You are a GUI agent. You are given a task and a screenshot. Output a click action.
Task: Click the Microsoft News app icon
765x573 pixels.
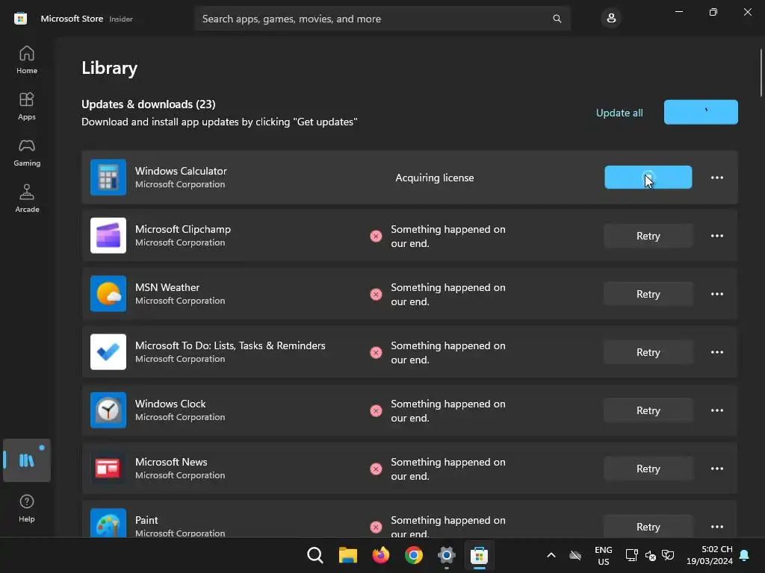[x=108, y=469]
